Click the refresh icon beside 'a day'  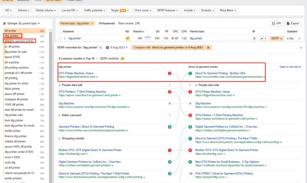(299, 39)
